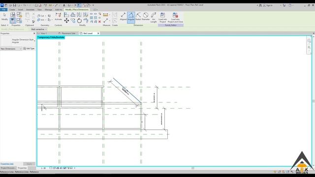The height and width of the screenshot is (177, 315).
Task: Open the Angular Dimension Style type selector
Action: tap(18, 41)
